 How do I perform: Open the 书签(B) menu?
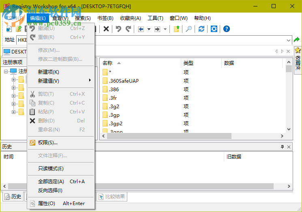[x=105, y=18]
